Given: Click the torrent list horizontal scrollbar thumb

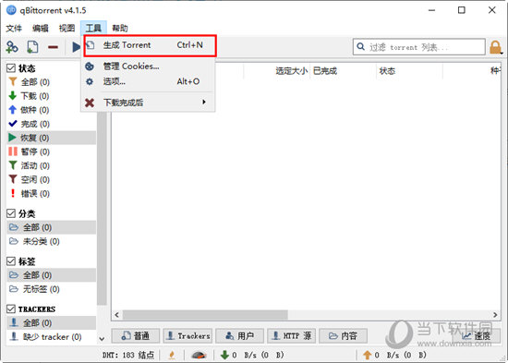Looking at the screenshot, I should [205, 315].
